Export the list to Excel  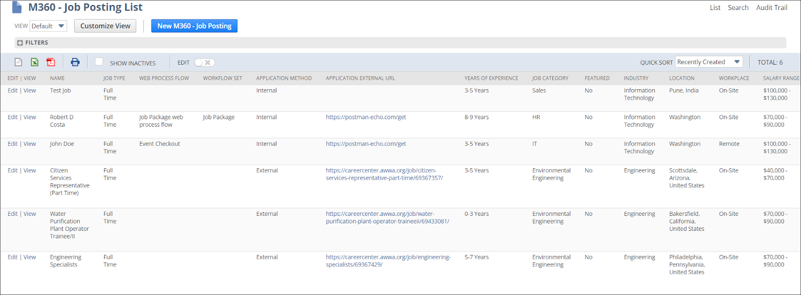click(35, 62)
